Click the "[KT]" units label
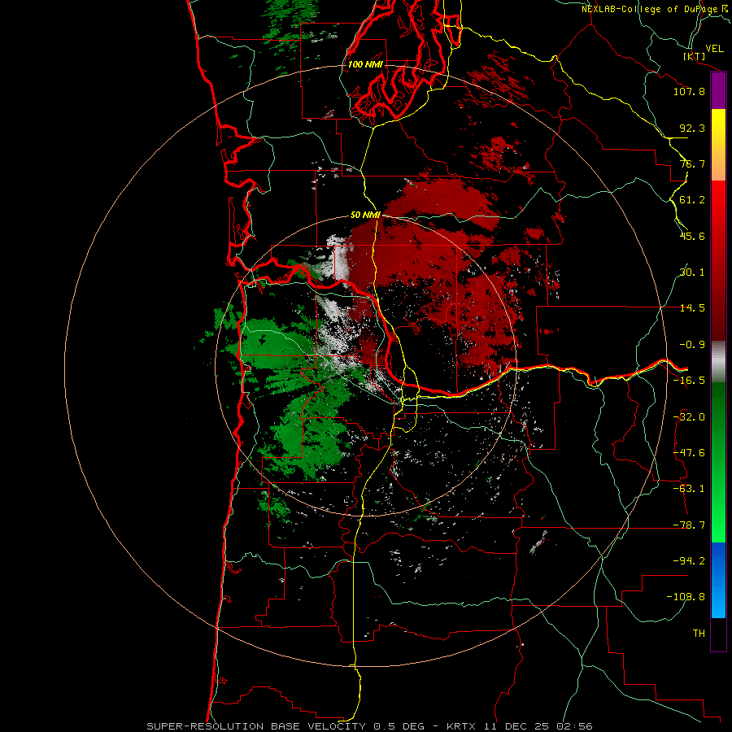This screenshot has height=732, width=732. [x=695, y=56]
